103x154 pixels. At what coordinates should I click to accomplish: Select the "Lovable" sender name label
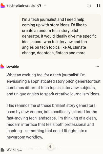tap(13, 66)
